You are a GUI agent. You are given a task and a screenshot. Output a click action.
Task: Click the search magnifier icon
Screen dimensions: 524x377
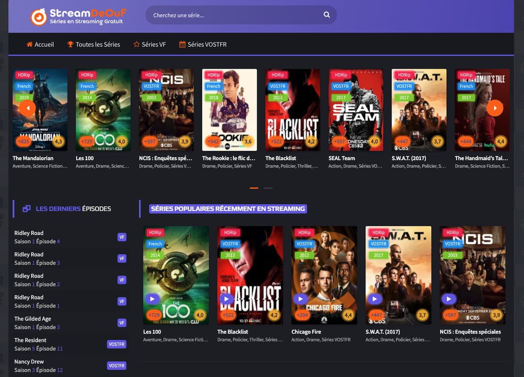point(327,15)
